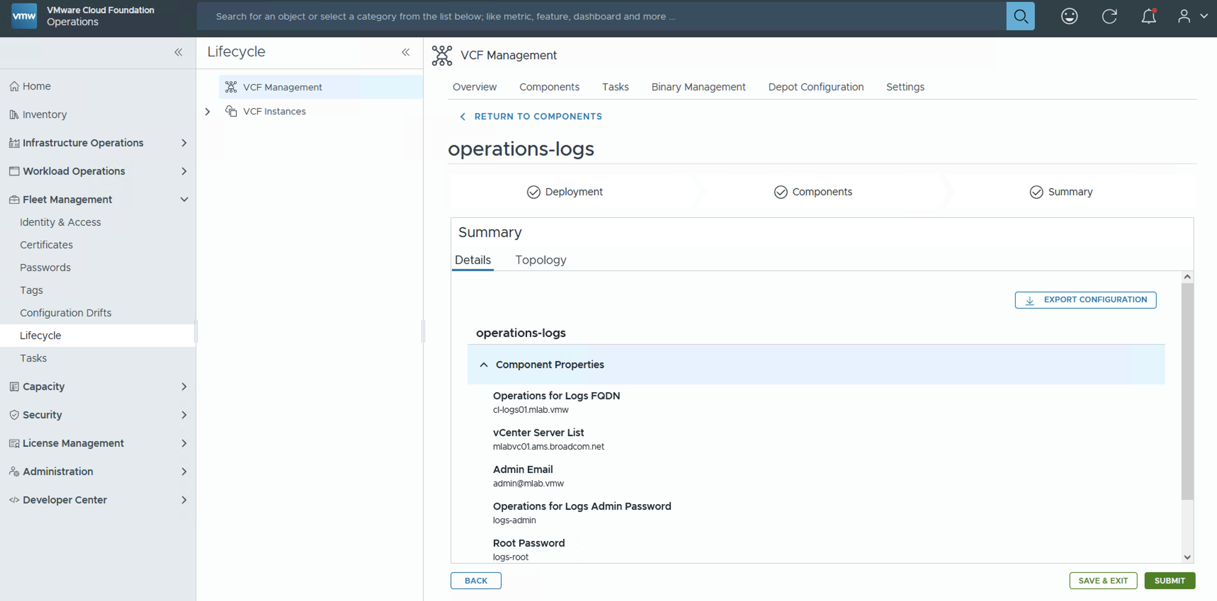Click the Export Configuration button
This screenshot has height=601, width=1217.
coord(1085,299)
